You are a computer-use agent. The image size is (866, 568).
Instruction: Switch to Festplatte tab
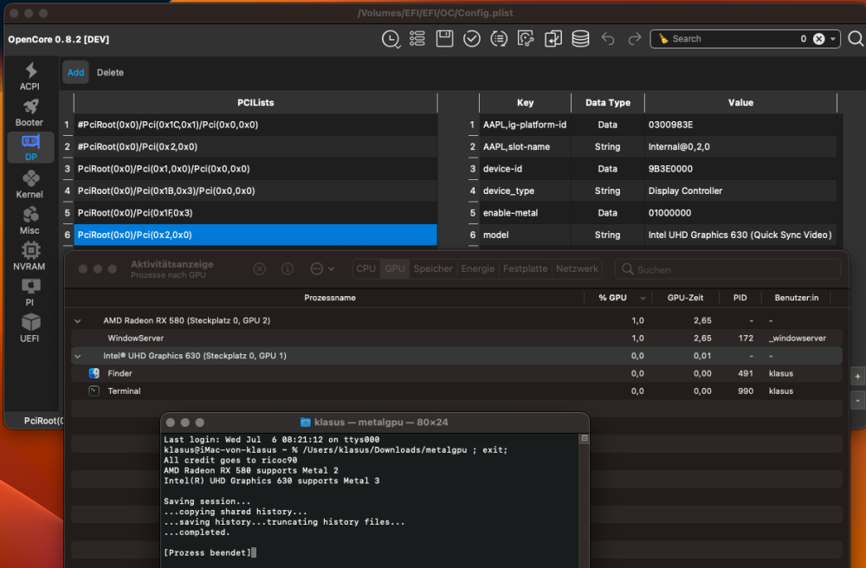click(x=526, y=268)
